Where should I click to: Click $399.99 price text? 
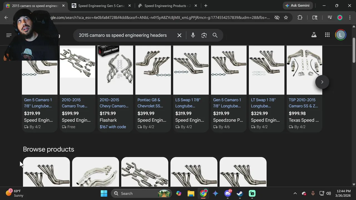(146, 113)
